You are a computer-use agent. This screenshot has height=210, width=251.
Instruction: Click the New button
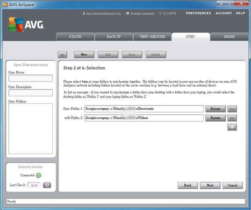point(84,54)
